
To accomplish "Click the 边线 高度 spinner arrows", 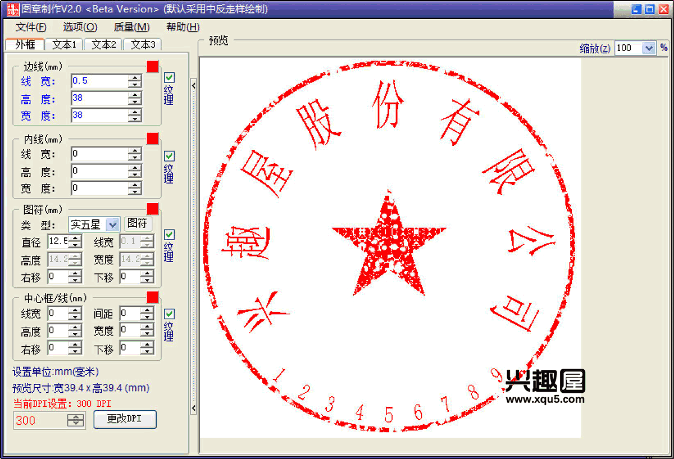I will click(x=135, y=99).
